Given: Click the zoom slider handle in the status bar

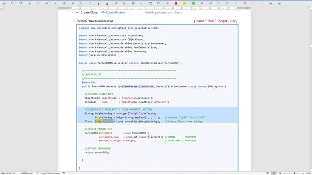Looking at the screenshot, I should click(x=294, y=173).
